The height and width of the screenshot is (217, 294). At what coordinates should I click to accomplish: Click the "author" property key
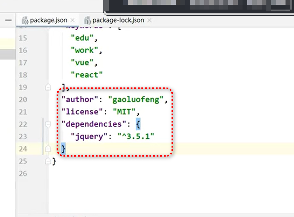point(80,99)
